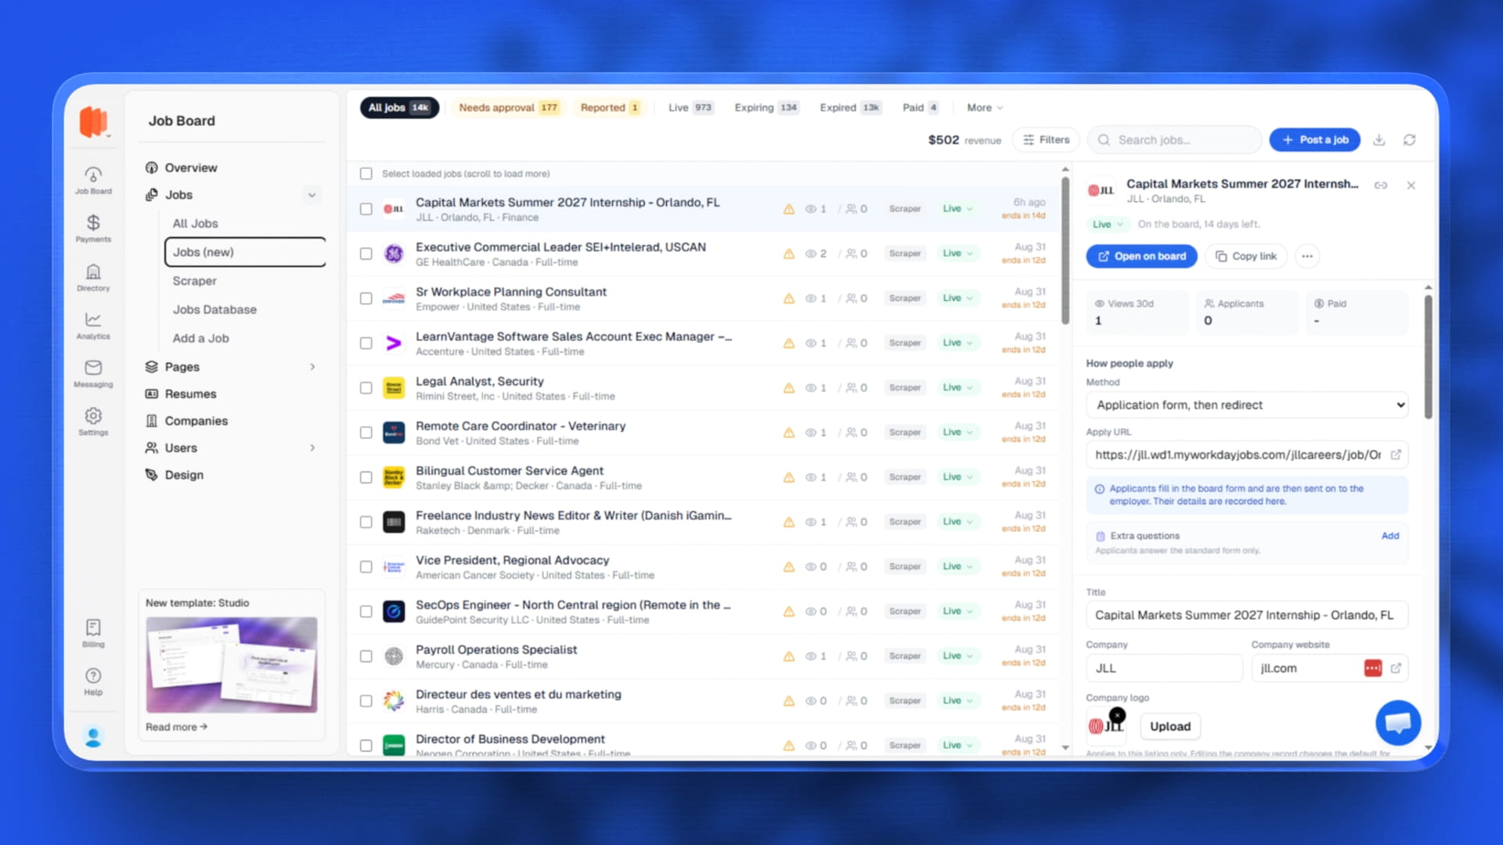Open the Messaging sidebar section
The height and width of the screenshot is (845, 1503).
93,373
